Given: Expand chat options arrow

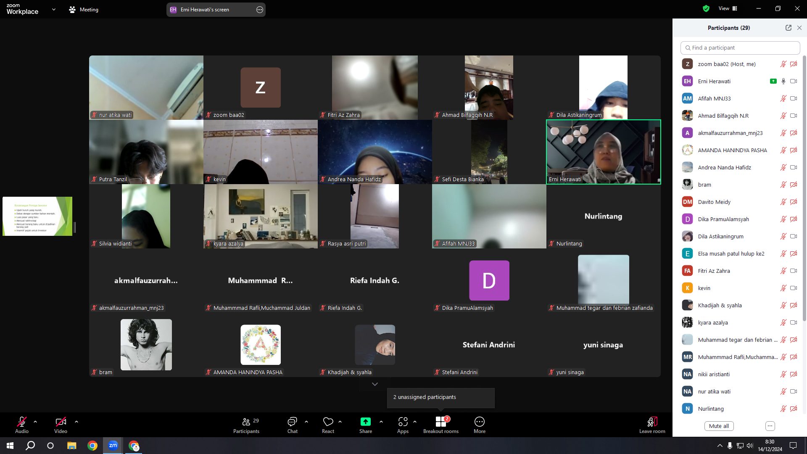Looking at the screenshot, I should 306,422.
